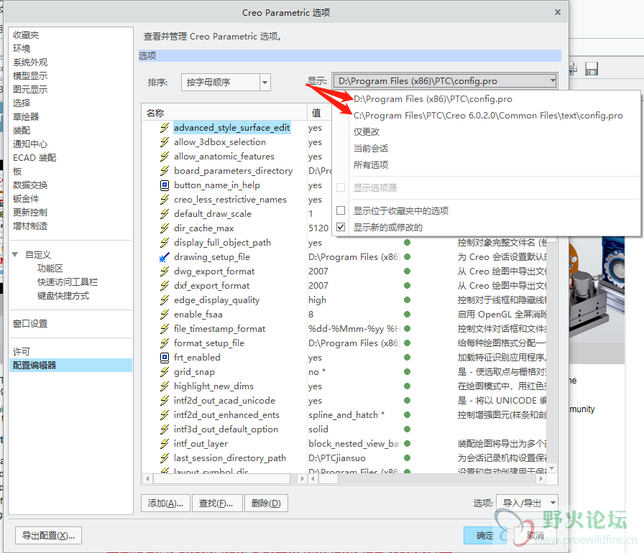Enable 显示位于收藏夹中的选项 checkbox

(341, 210)
